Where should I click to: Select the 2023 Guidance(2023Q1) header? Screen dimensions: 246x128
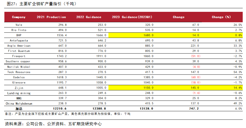point(132,17)
